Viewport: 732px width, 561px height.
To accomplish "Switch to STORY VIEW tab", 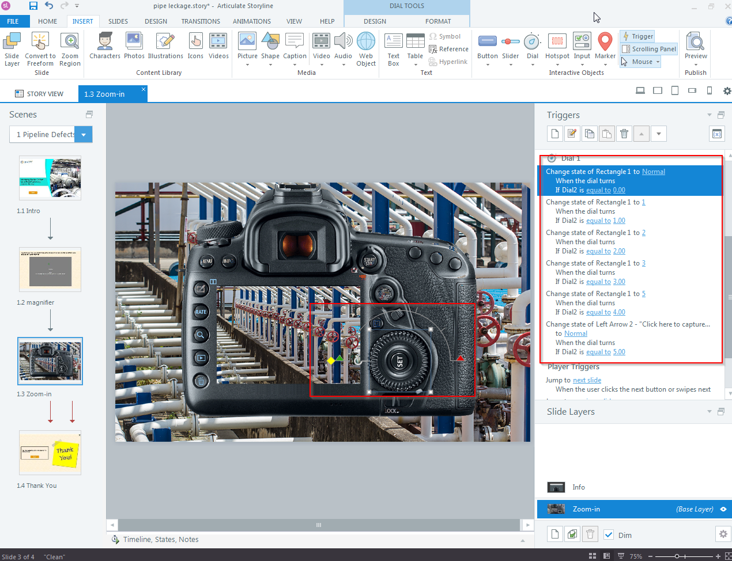I will tap(39, 94).
